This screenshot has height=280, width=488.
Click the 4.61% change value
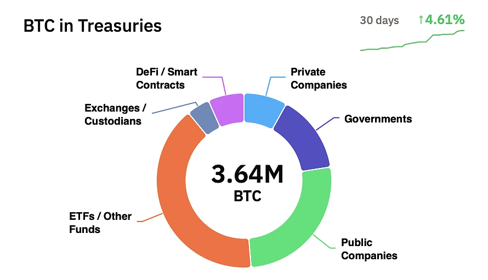click(445, 20)
